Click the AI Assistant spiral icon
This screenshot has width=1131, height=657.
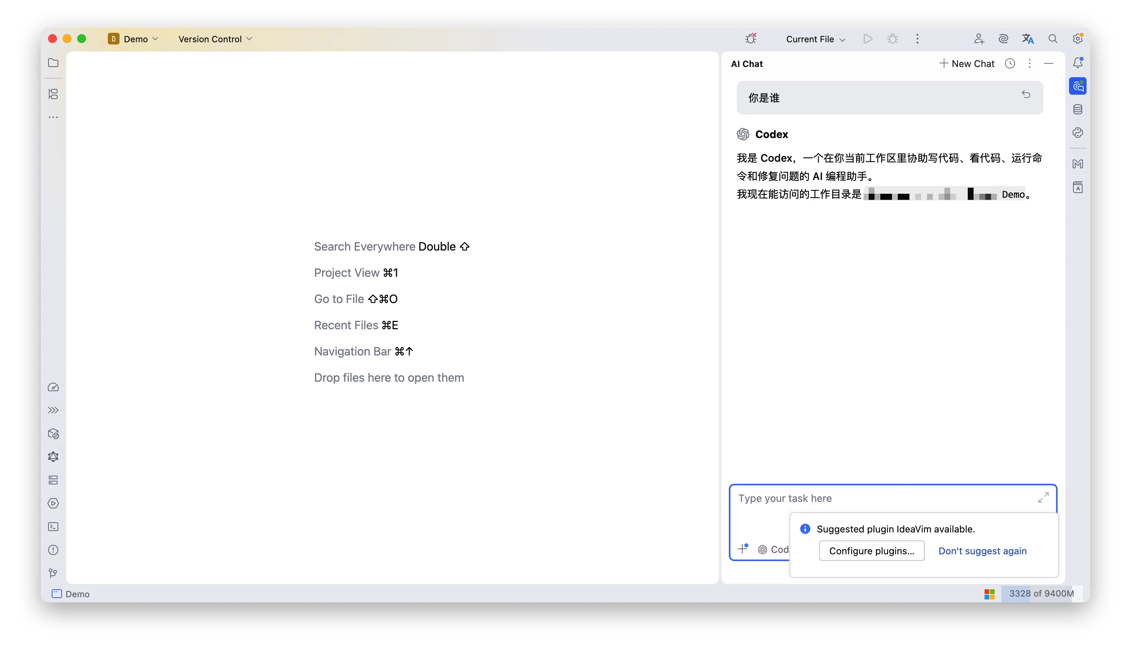click(x=1003, y=39)
